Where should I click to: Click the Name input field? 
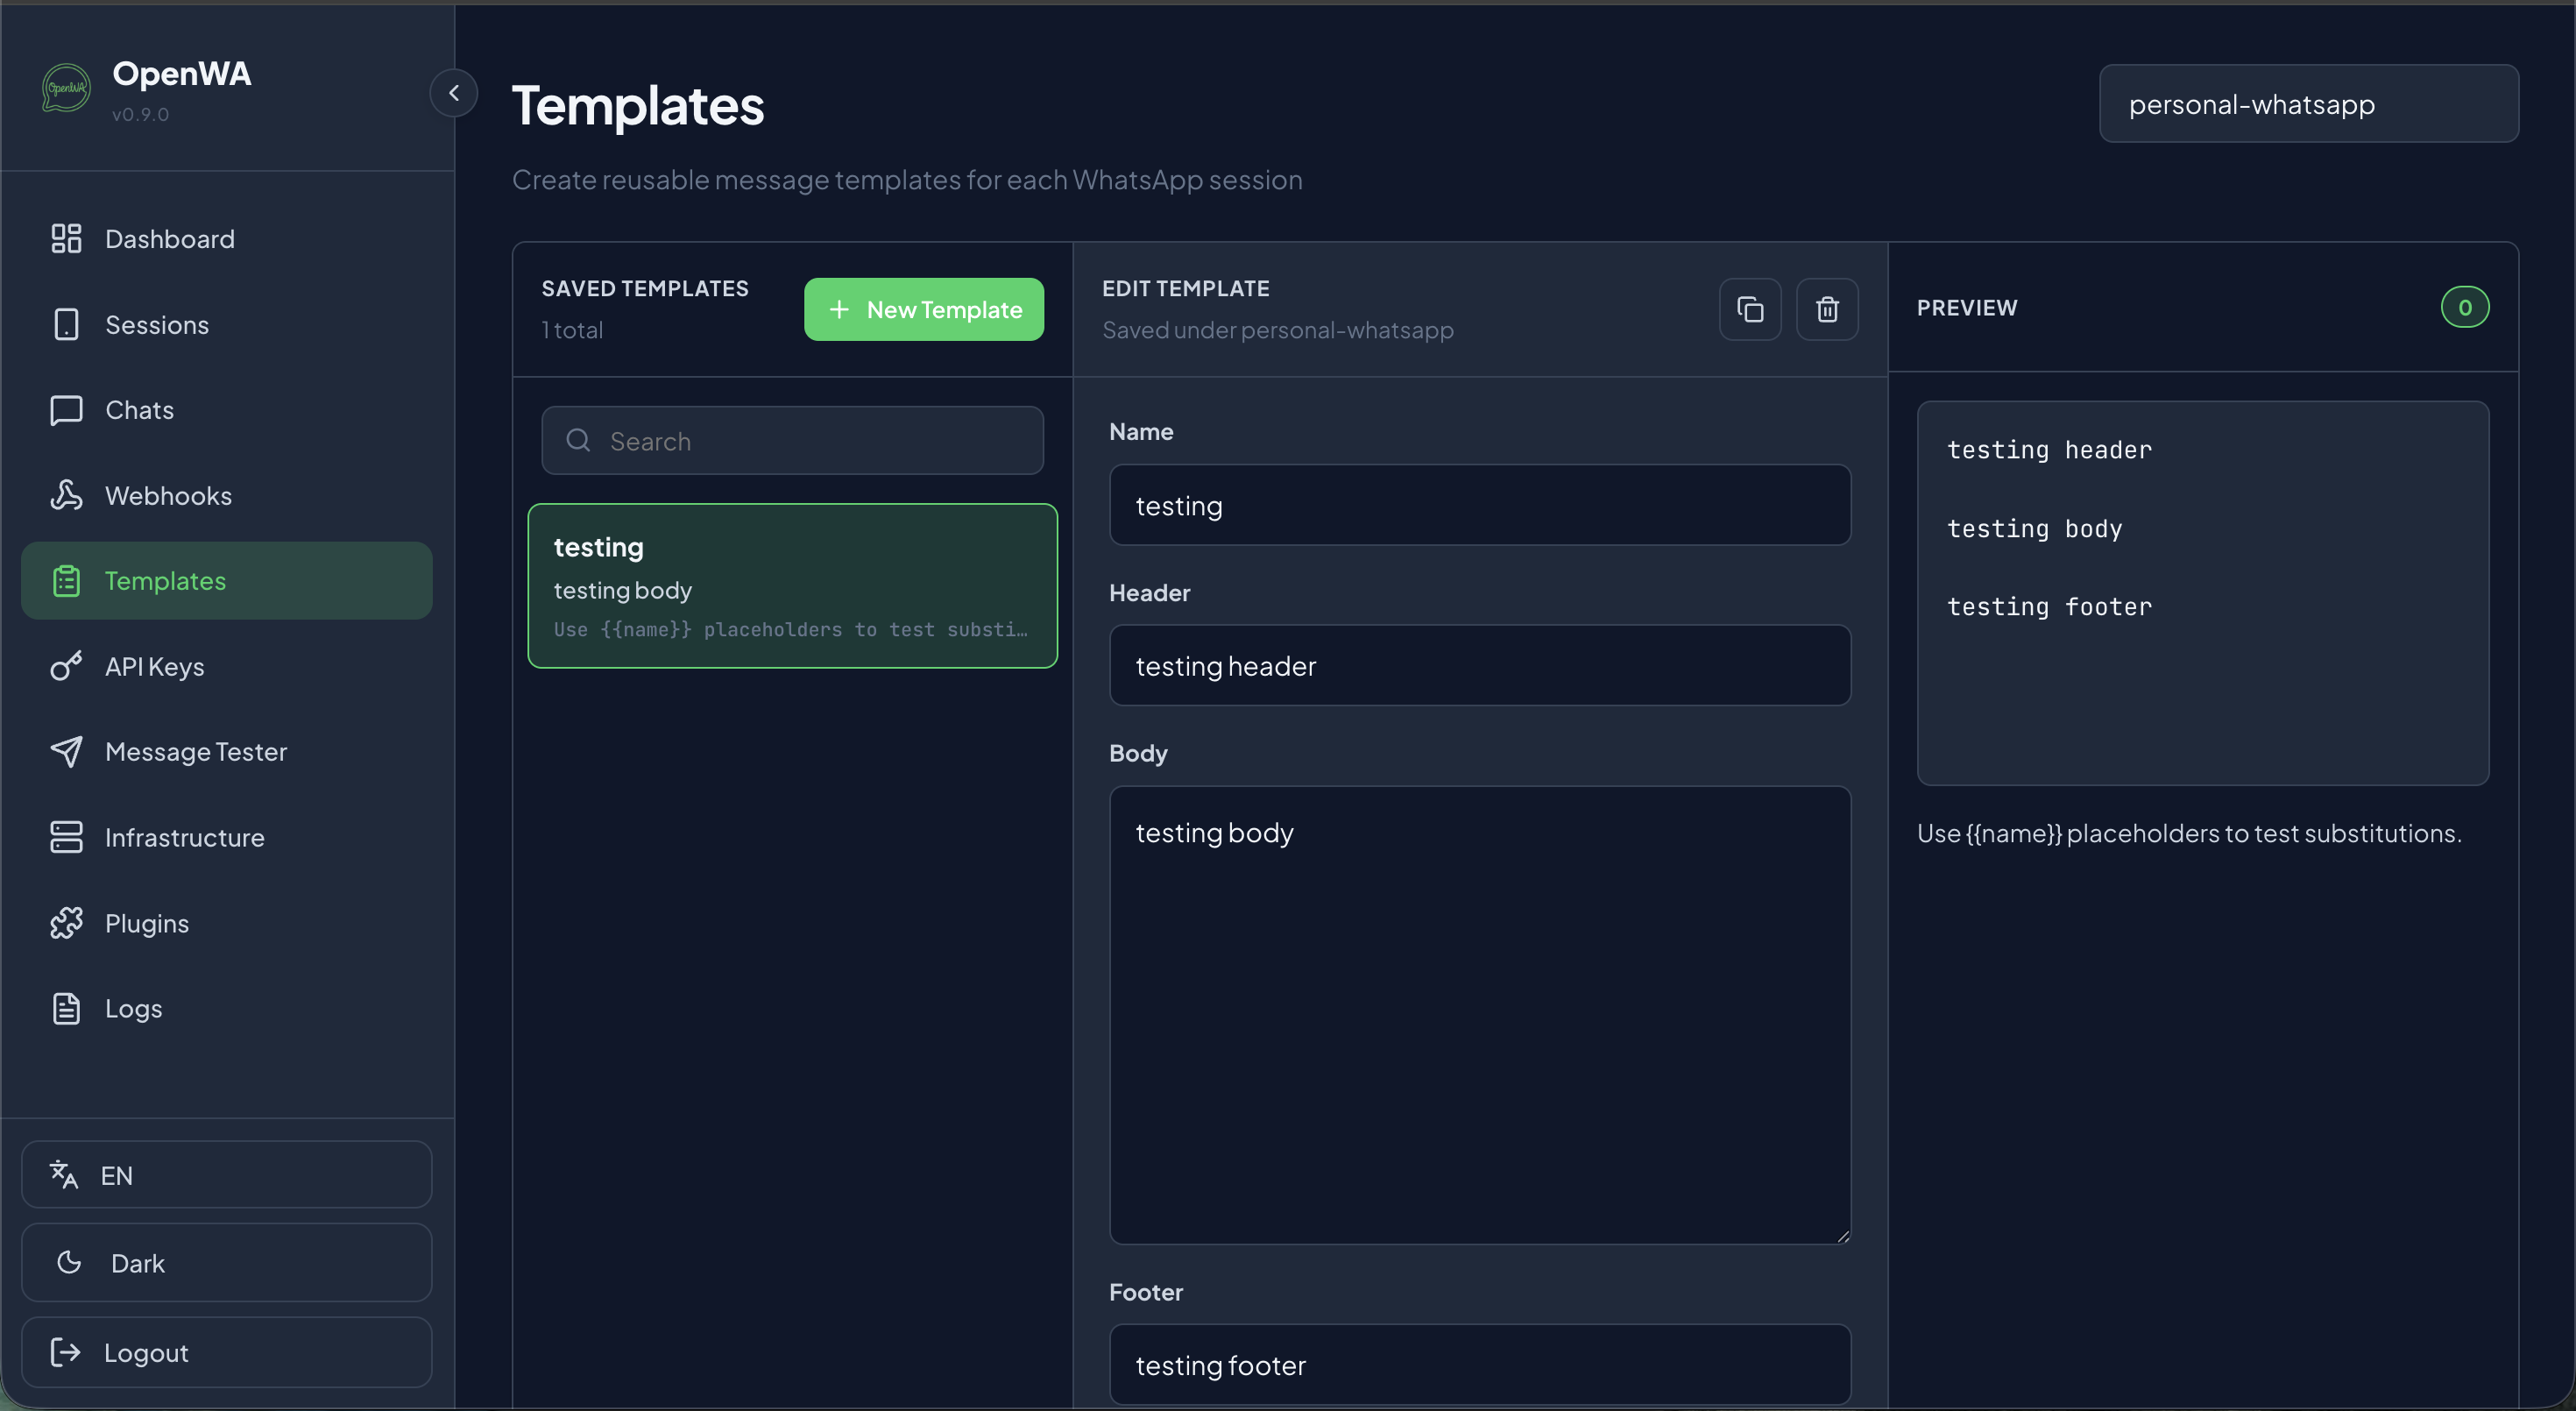(x=1479, y=505)
